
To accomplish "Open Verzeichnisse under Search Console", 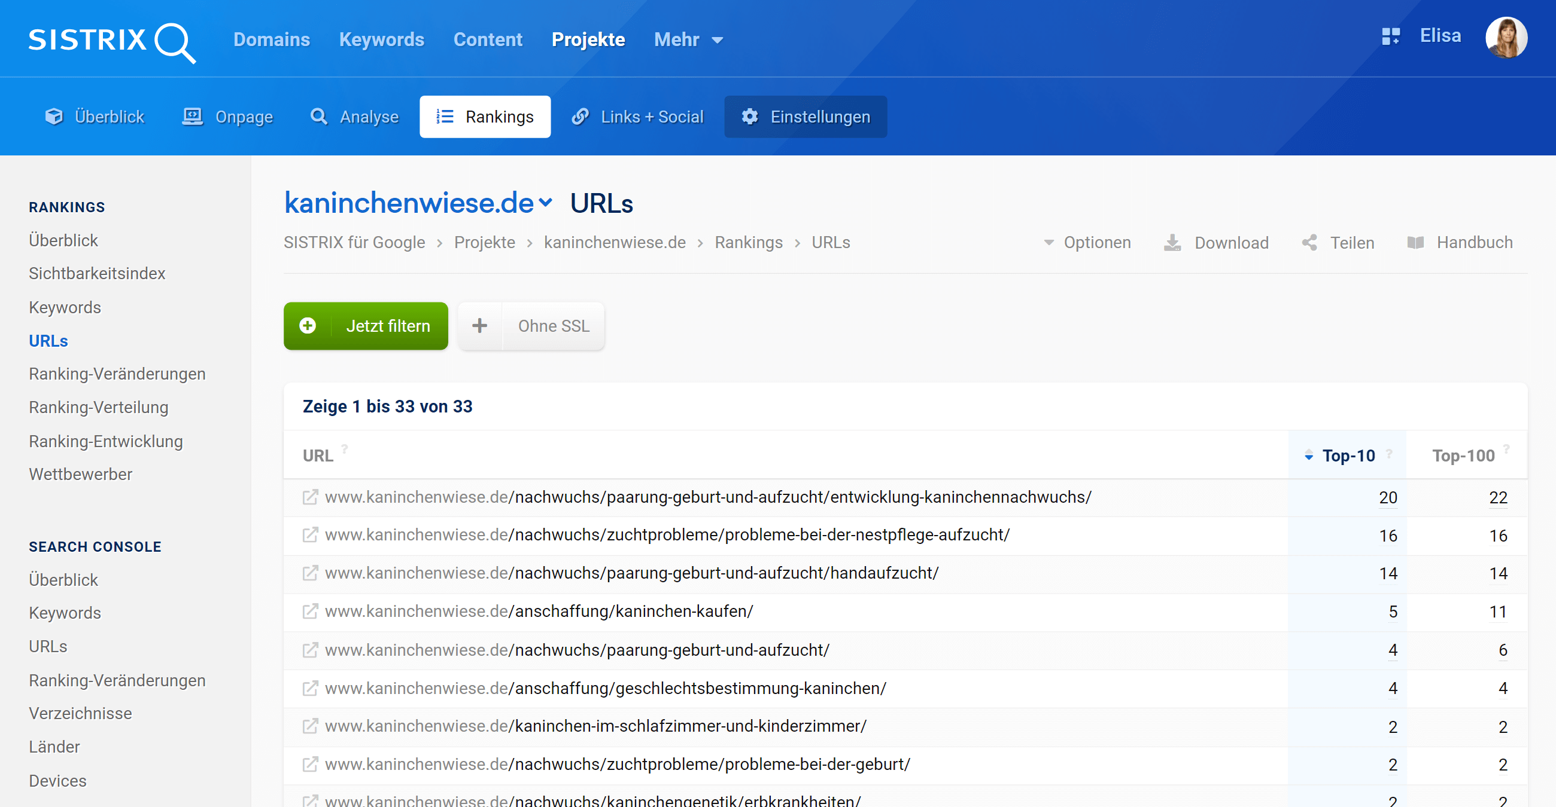I will tap(80, 713).
